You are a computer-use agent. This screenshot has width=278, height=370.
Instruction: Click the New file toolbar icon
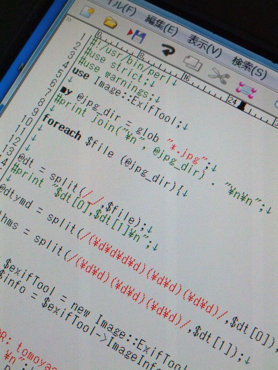click(x=87, y=11)
